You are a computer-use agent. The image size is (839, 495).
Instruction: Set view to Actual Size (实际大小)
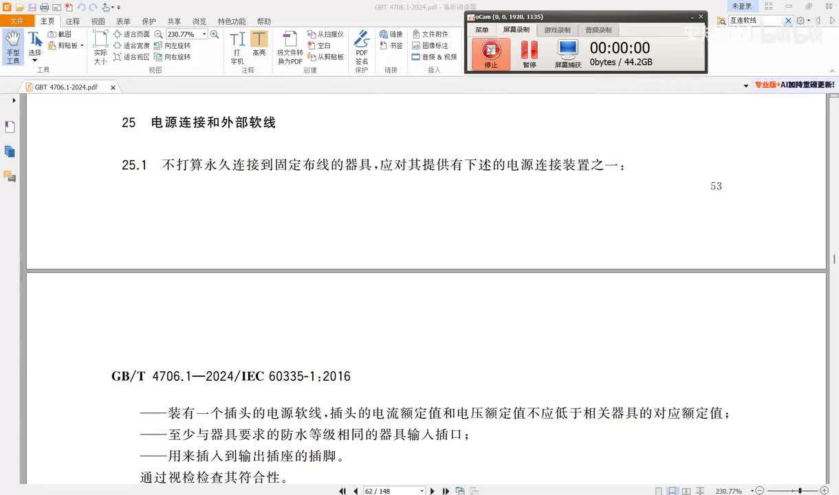[100, 48]
